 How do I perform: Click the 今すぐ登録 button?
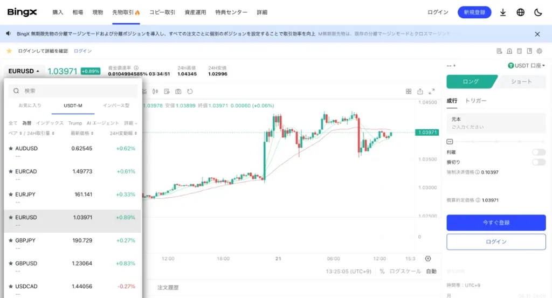496,223
